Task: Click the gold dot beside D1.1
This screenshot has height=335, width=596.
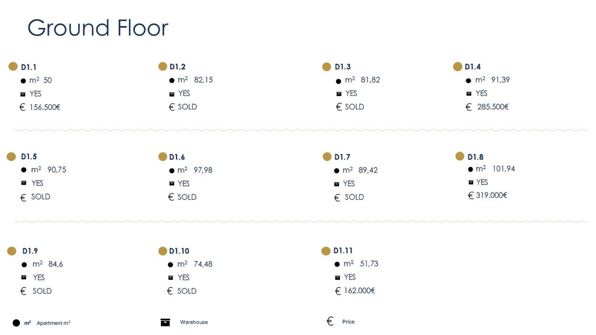Action: (13, 67)
